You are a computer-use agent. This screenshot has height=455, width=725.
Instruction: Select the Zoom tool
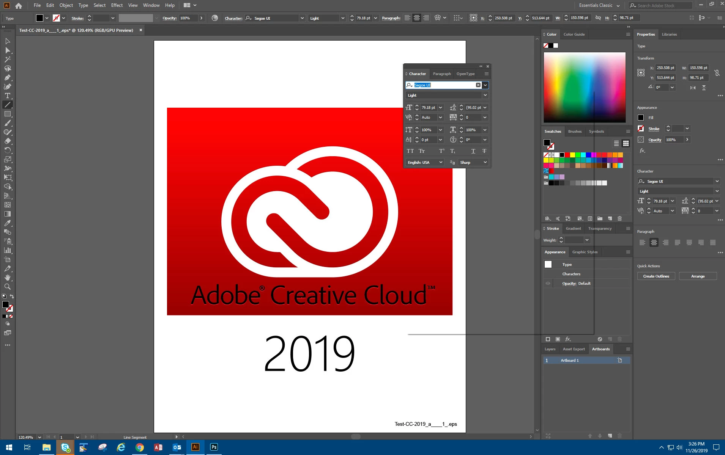point(8,287)
